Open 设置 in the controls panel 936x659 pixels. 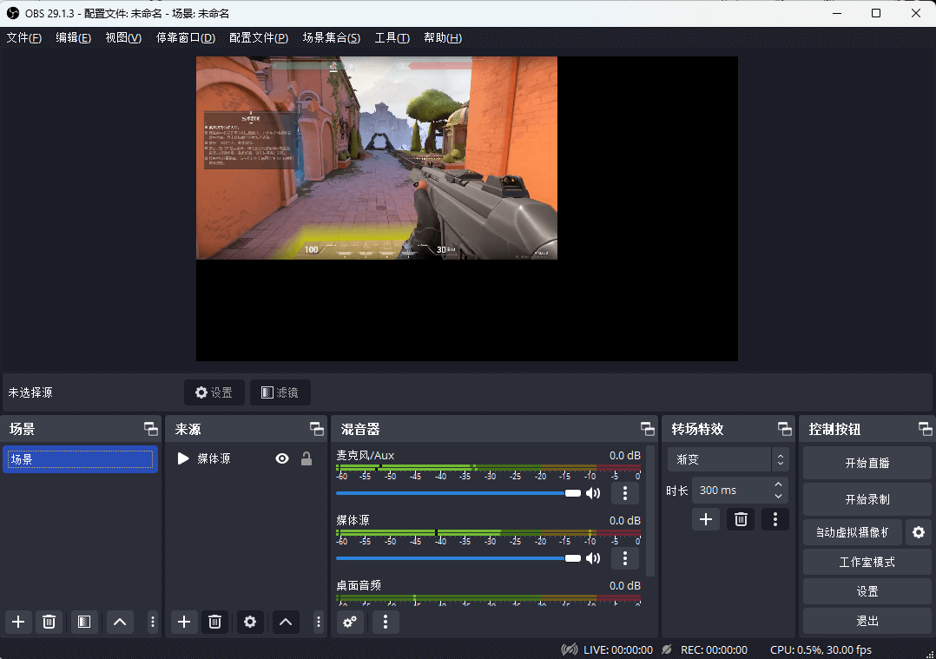coord(867,591)
